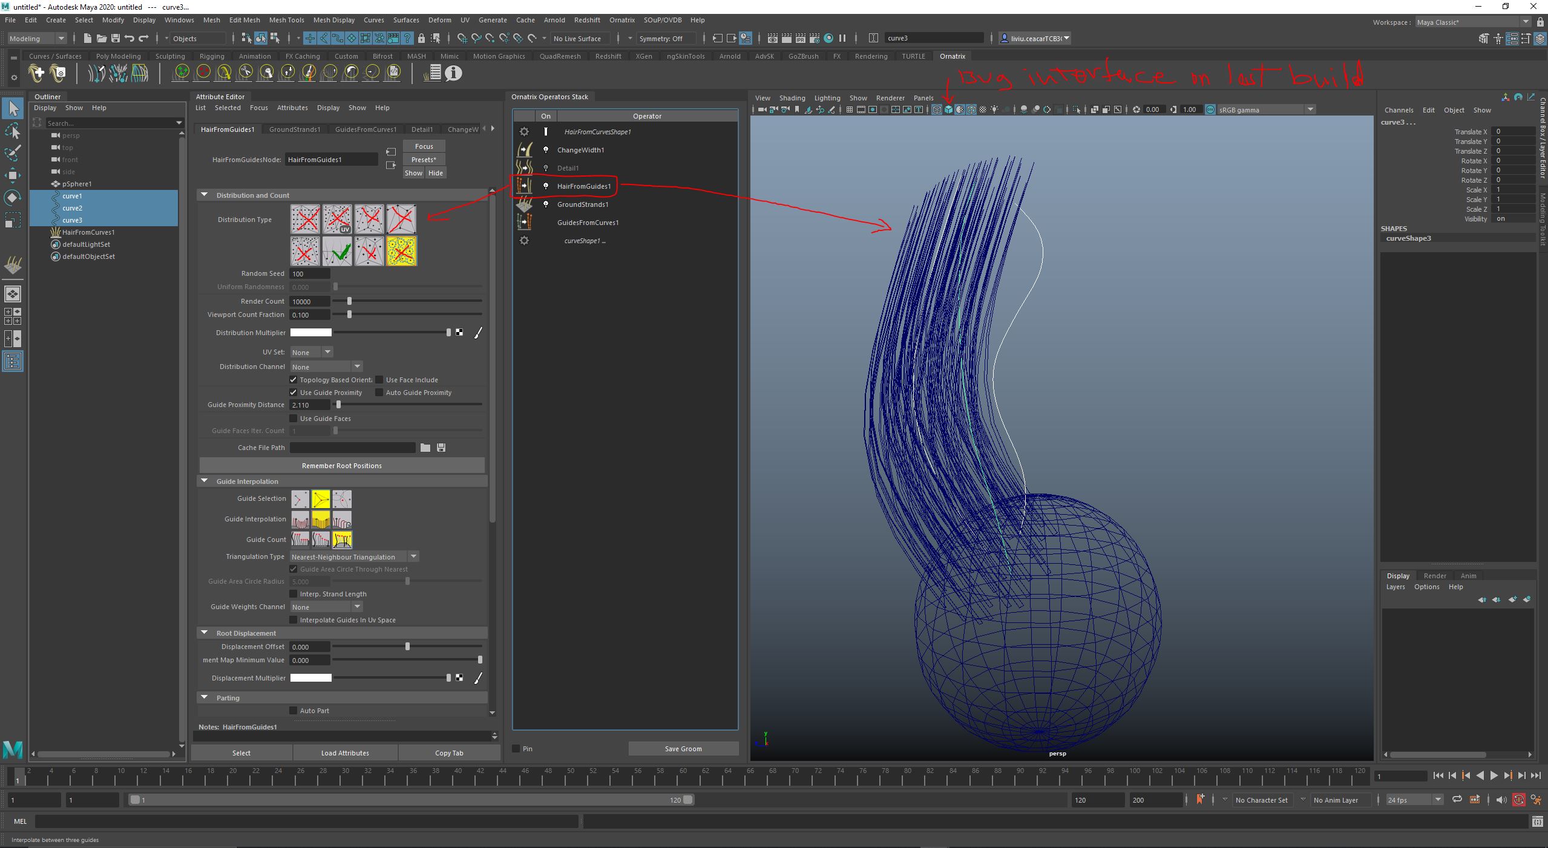Click the Cache File Path folder icon
This screenshot has width=1548, height=848.
pos(425,448)
